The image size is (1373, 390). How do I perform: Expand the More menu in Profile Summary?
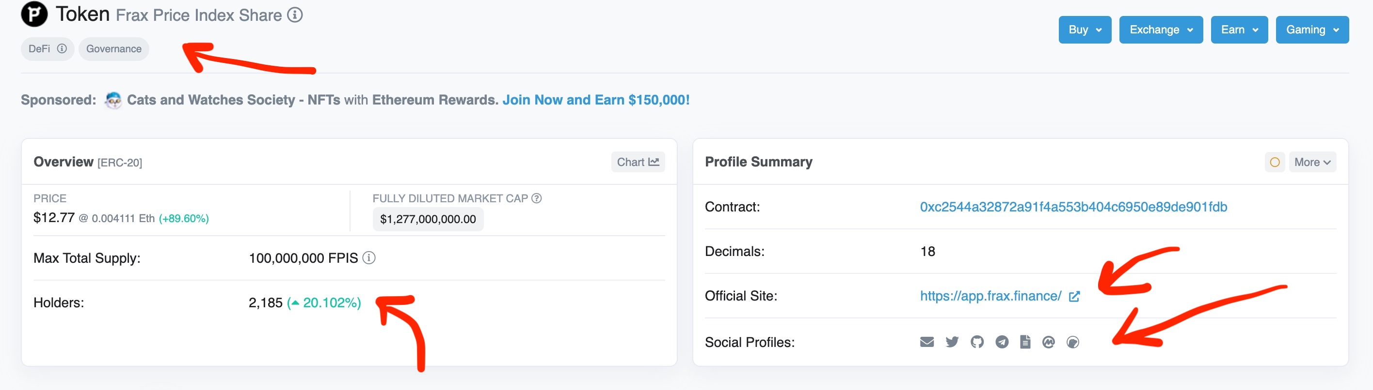pyautogui.click(x=1312, y=162)
